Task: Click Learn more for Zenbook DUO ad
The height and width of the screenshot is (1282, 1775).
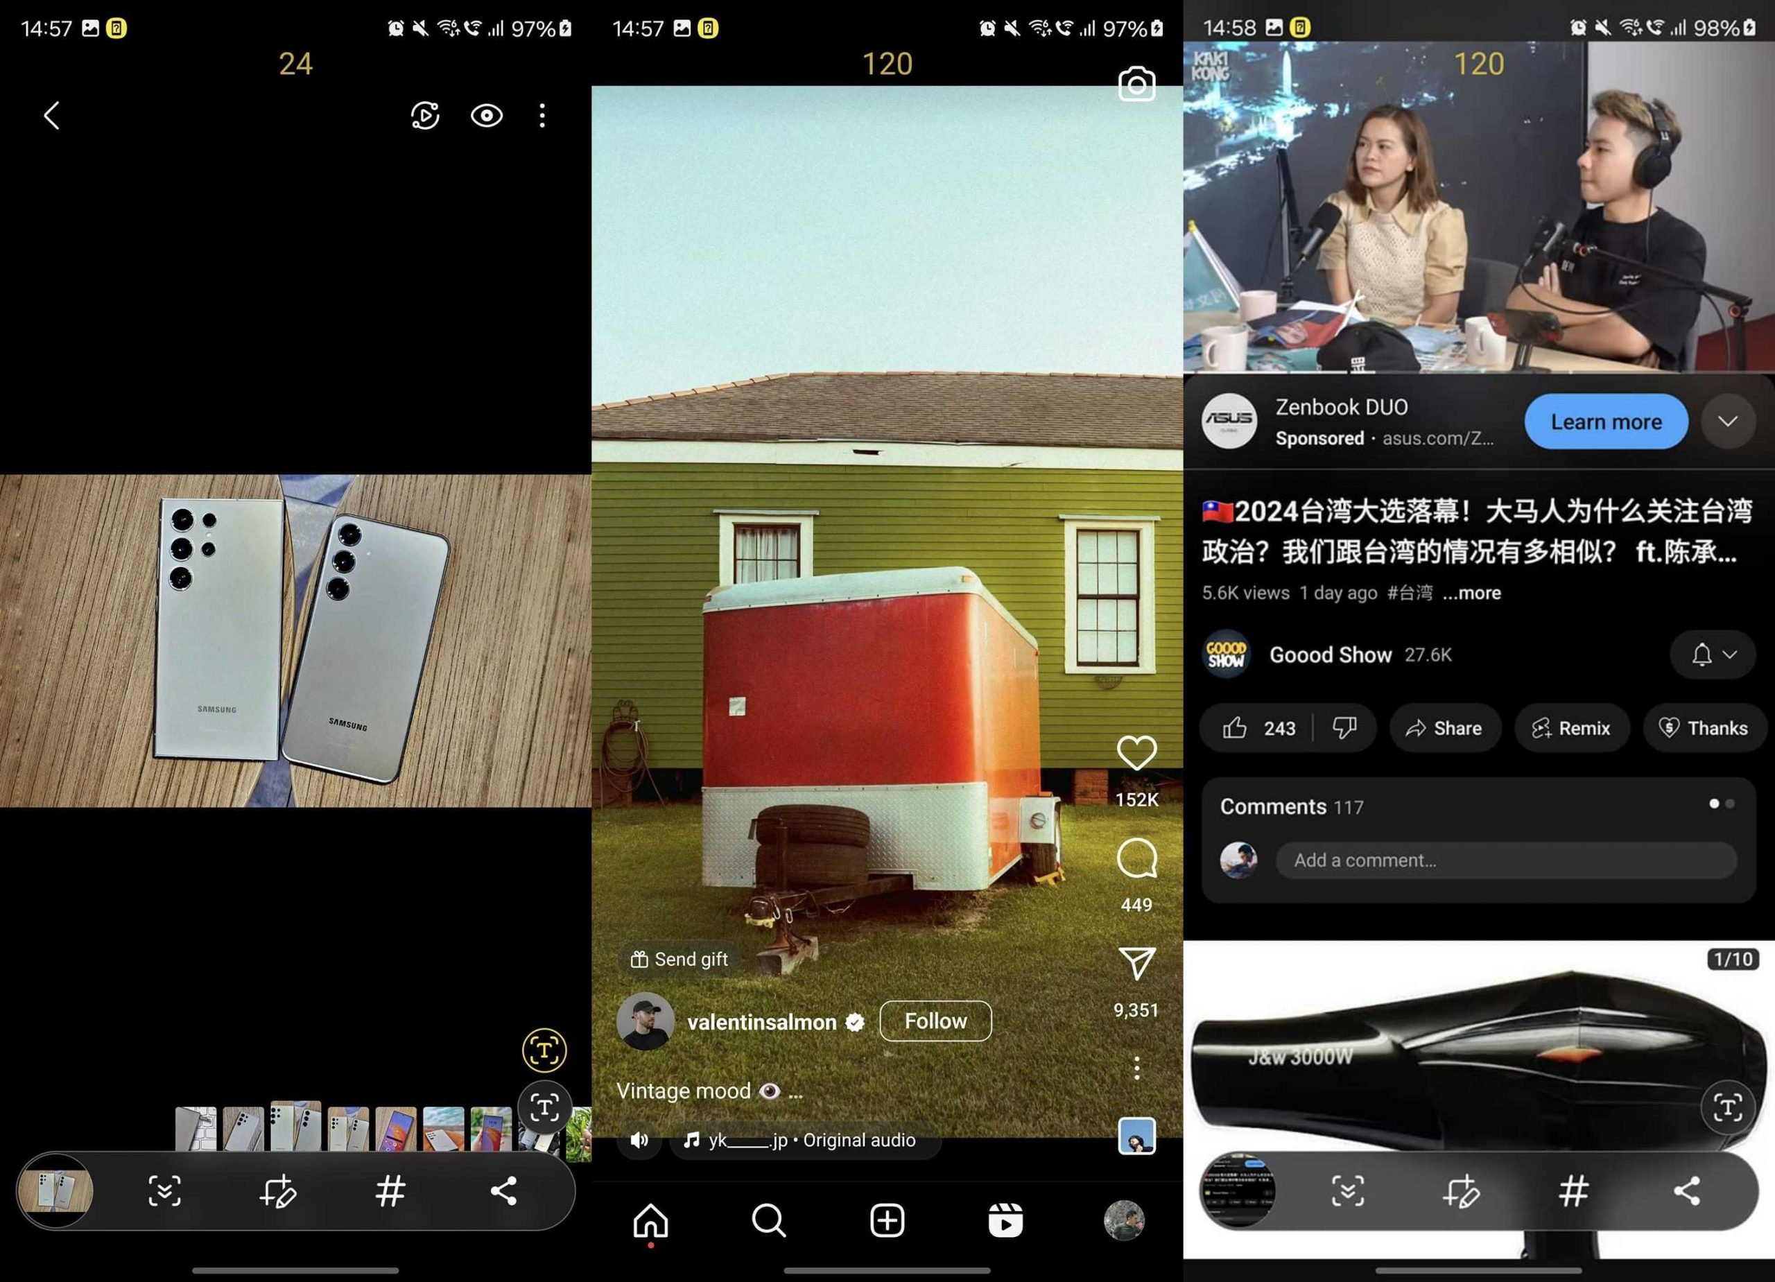Action: click(1603, 422)
